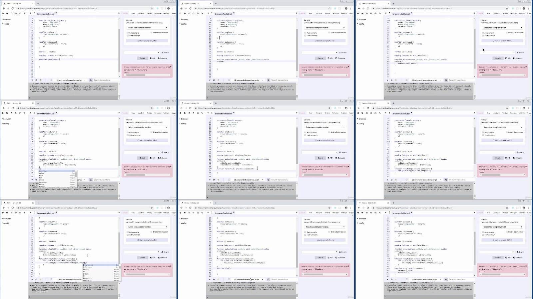Switch to Debugger tab in middle-left window
533x299 pixels.
coord(158,113)
